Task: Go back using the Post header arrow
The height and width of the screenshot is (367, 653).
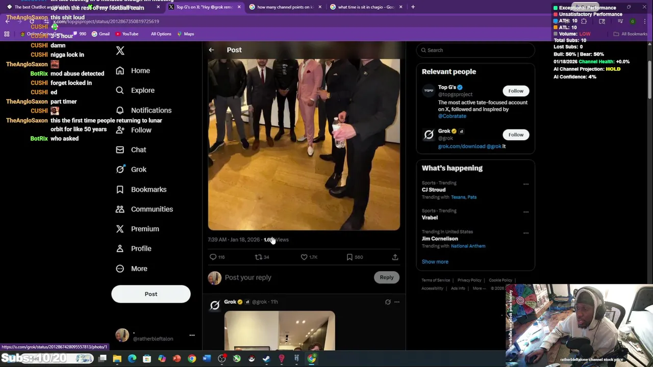Action: coord(211,50)
